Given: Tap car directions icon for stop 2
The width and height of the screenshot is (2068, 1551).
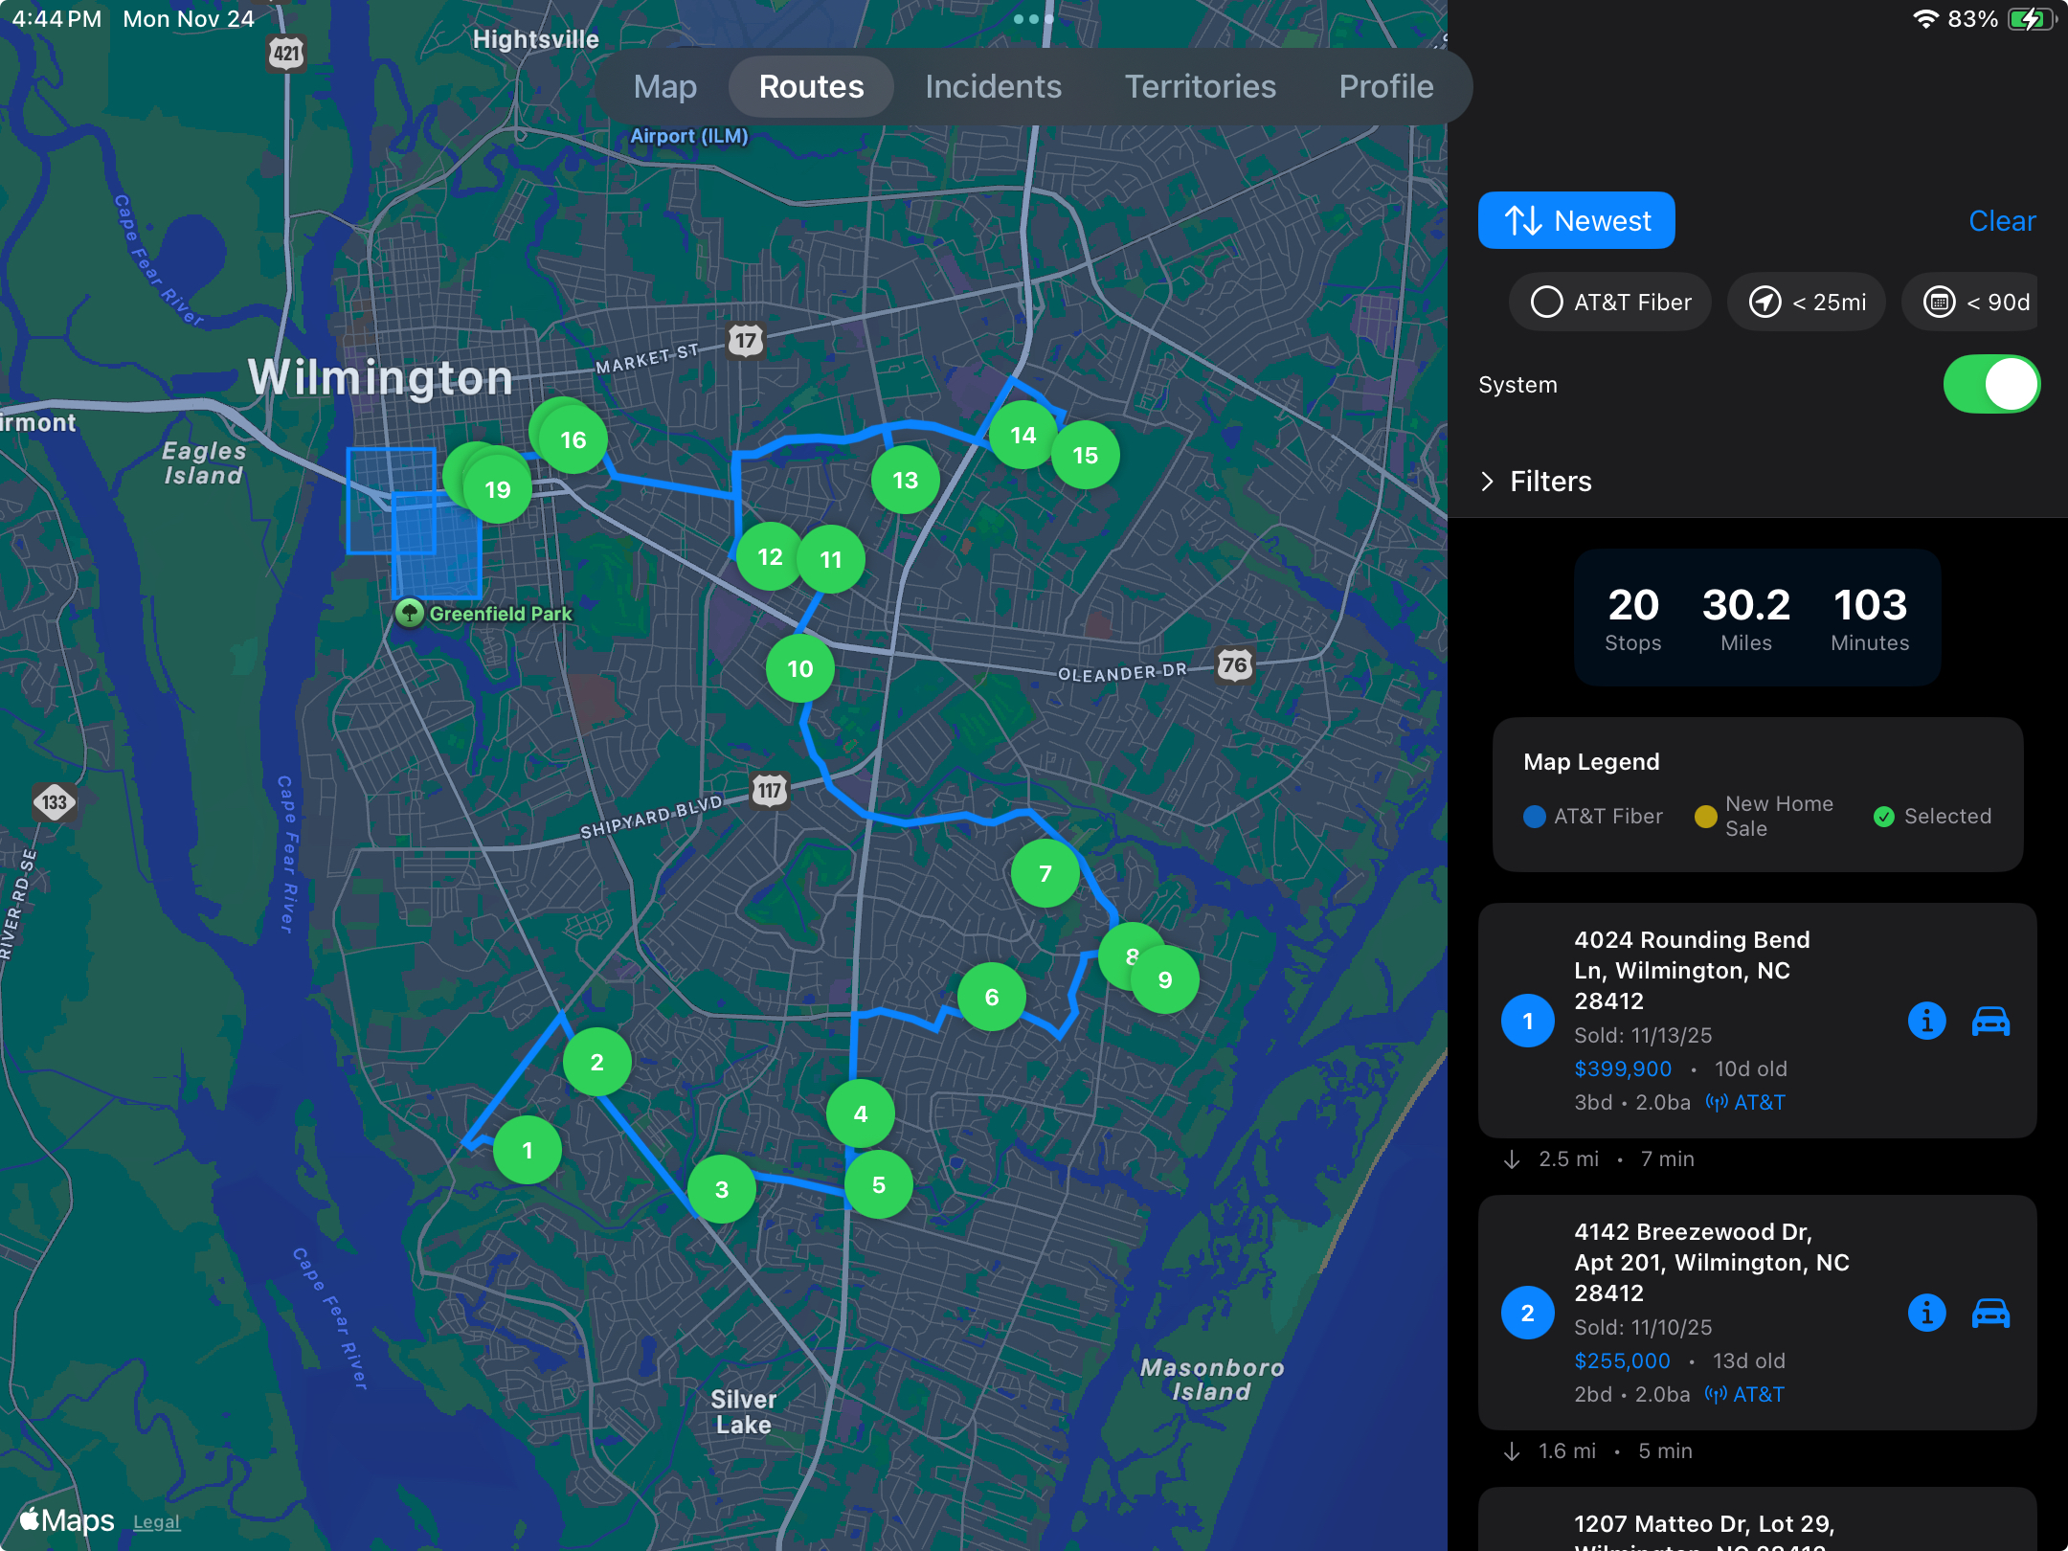Looking at the screenshot, I should click(x=1990, y=1313).
